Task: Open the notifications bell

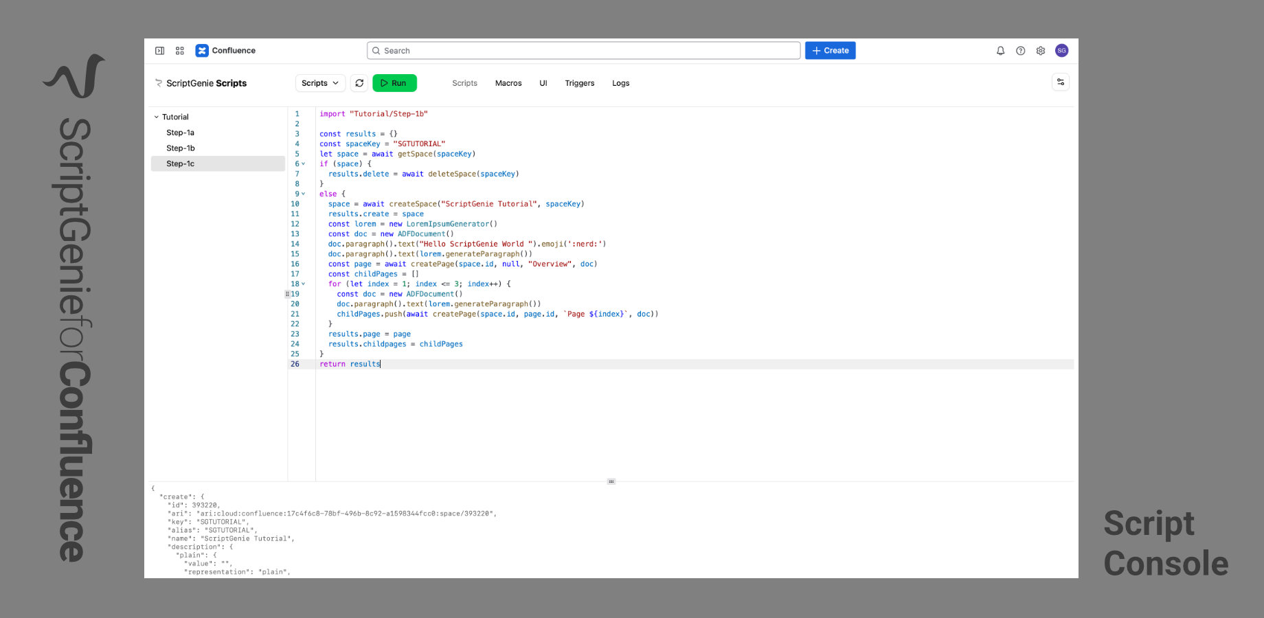Action: click(x=1000, y=51)
